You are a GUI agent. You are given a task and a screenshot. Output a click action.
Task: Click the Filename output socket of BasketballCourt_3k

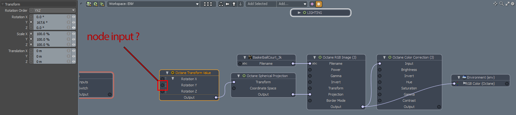click(x=293, y=64)
